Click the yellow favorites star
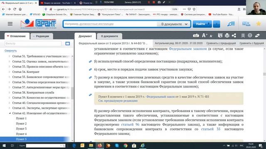 (x=259, y=24)
